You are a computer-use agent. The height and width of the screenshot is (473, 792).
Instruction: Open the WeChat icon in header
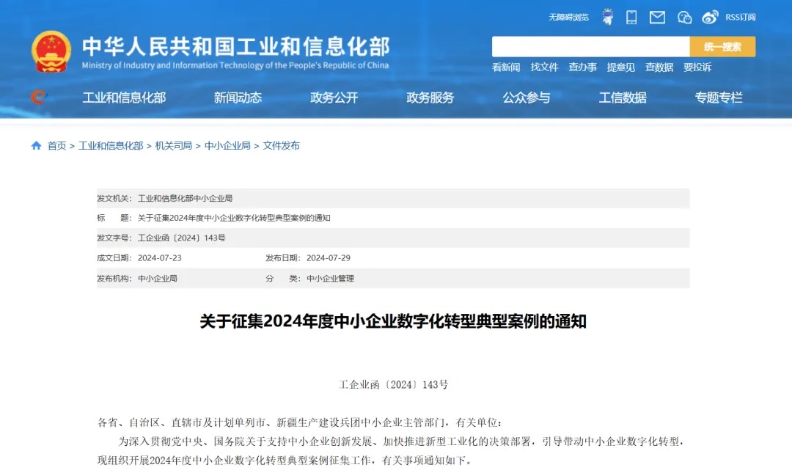coord(684,17)
